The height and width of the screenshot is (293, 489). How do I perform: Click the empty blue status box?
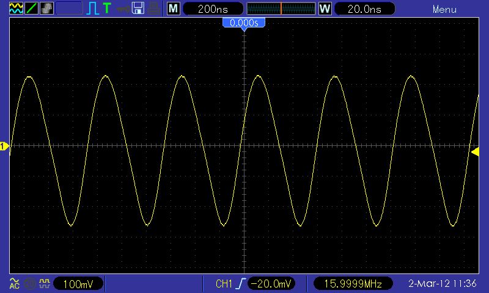(x=69, y=9)
